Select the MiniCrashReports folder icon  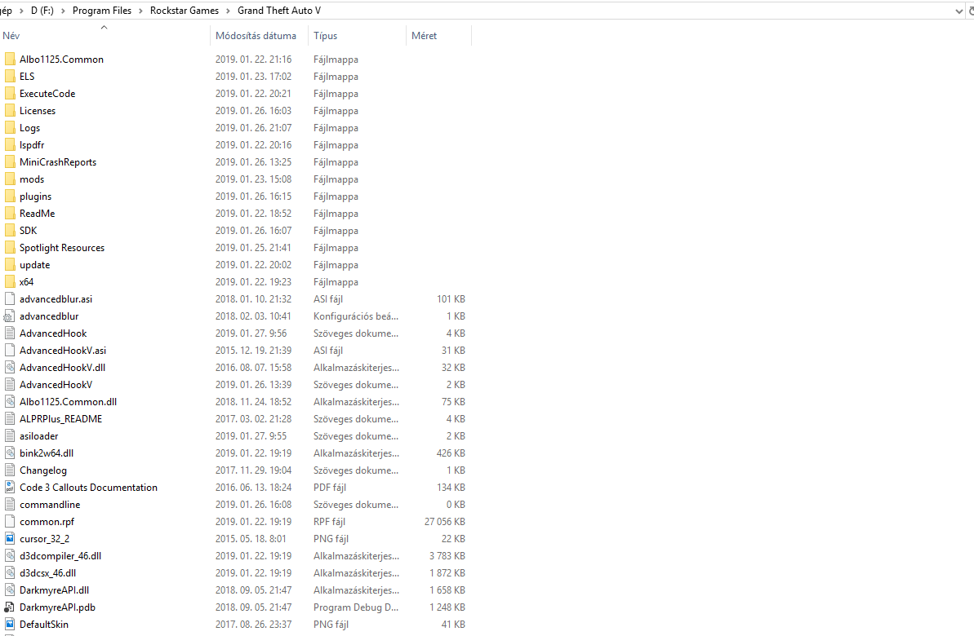point(9,162)
